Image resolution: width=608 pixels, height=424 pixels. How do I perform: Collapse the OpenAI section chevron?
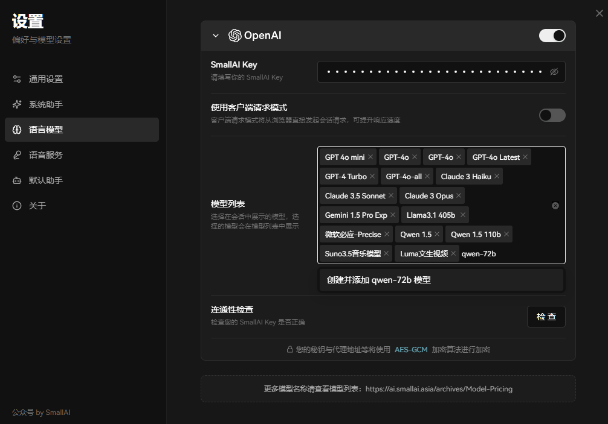coord(216,36)
